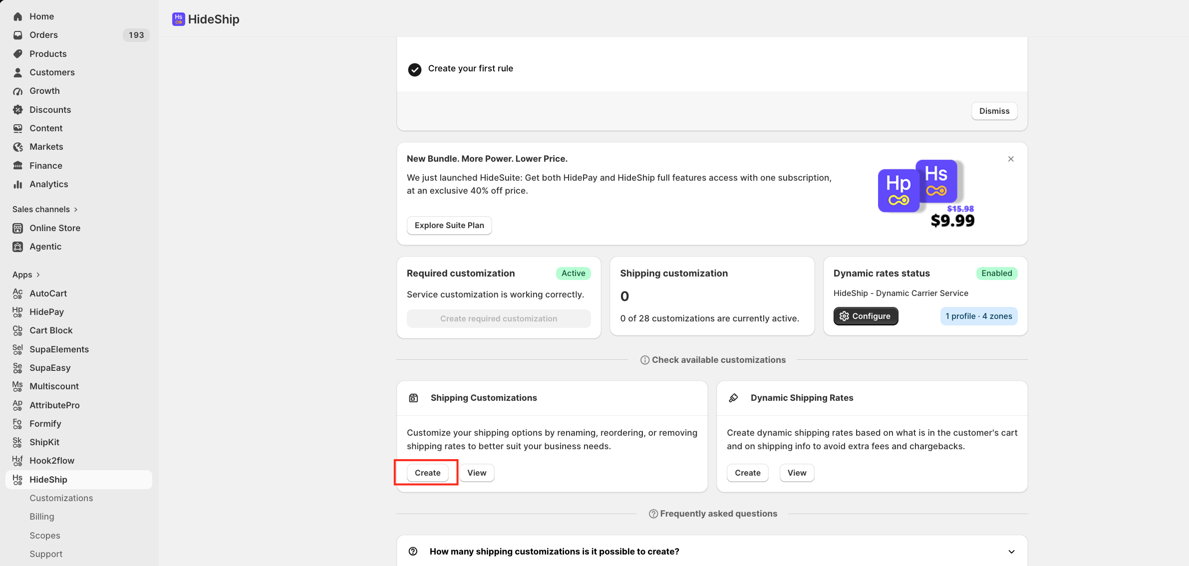Open the Online Store icon
1189x566 pixels.
click(18, 228)
